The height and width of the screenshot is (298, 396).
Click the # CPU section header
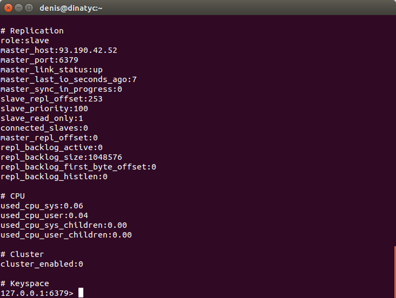[12, 196]
